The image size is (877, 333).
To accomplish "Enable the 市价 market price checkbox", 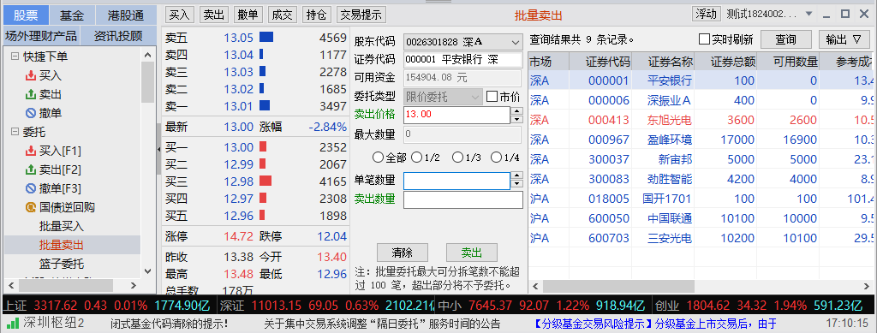I will tap(492, 97).
